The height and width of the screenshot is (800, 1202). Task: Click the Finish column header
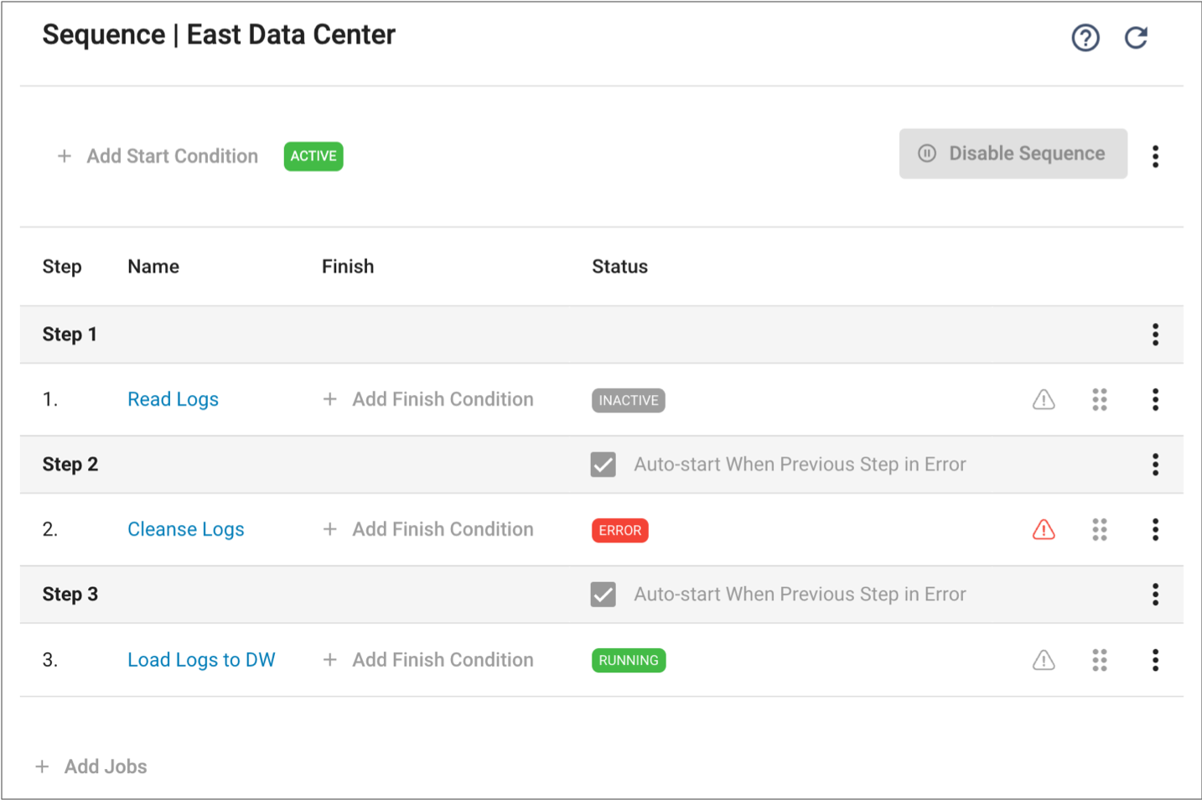pos(348,267)
